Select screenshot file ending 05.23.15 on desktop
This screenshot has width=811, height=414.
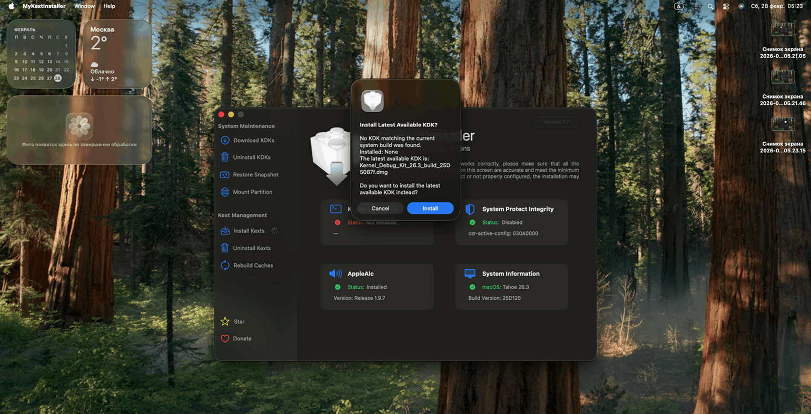click(783, 135)
